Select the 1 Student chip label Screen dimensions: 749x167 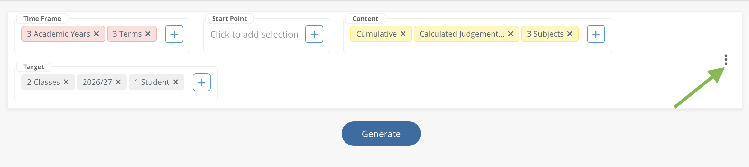tap(152, 82)
